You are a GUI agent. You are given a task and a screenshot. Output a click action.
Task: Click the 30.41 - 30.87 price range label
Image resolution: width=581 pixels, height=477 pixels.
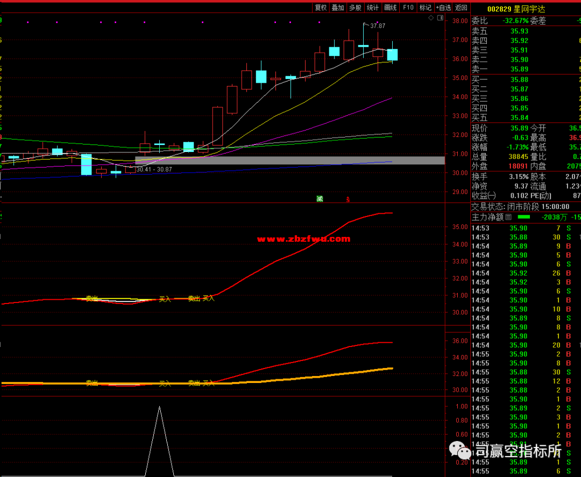pos(154,170)
